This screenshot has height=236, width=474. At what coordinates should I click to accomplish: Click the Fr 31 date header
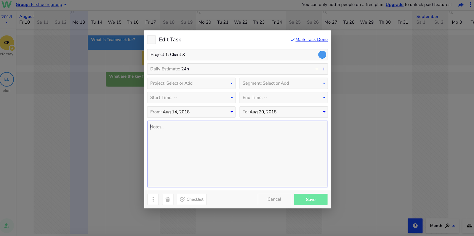(x=403, y=22)
